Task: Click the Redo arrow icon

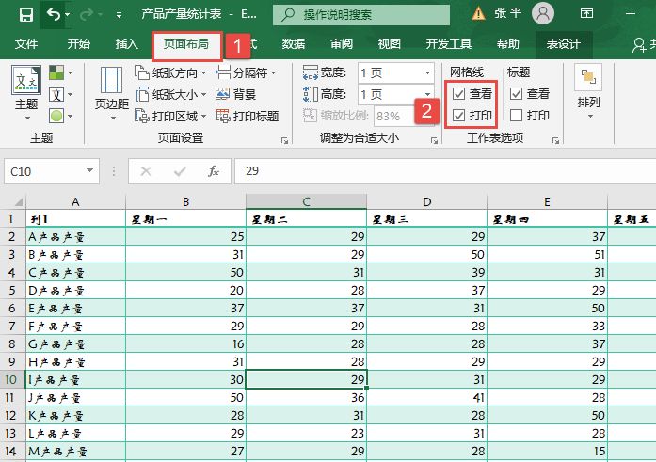Action: (x=87, y=15)
